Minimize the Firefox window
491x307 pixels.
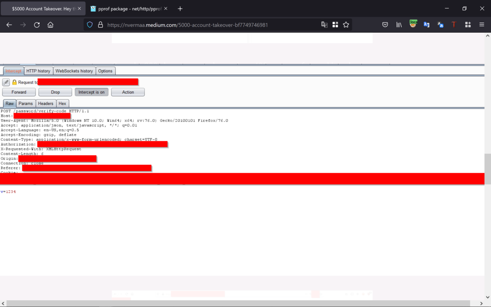click(446, 9)
